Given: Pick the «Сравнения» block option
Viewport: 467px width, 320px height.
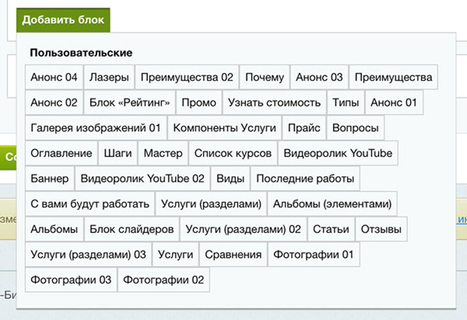Looking at the screenshot, I should pos(233,255).
